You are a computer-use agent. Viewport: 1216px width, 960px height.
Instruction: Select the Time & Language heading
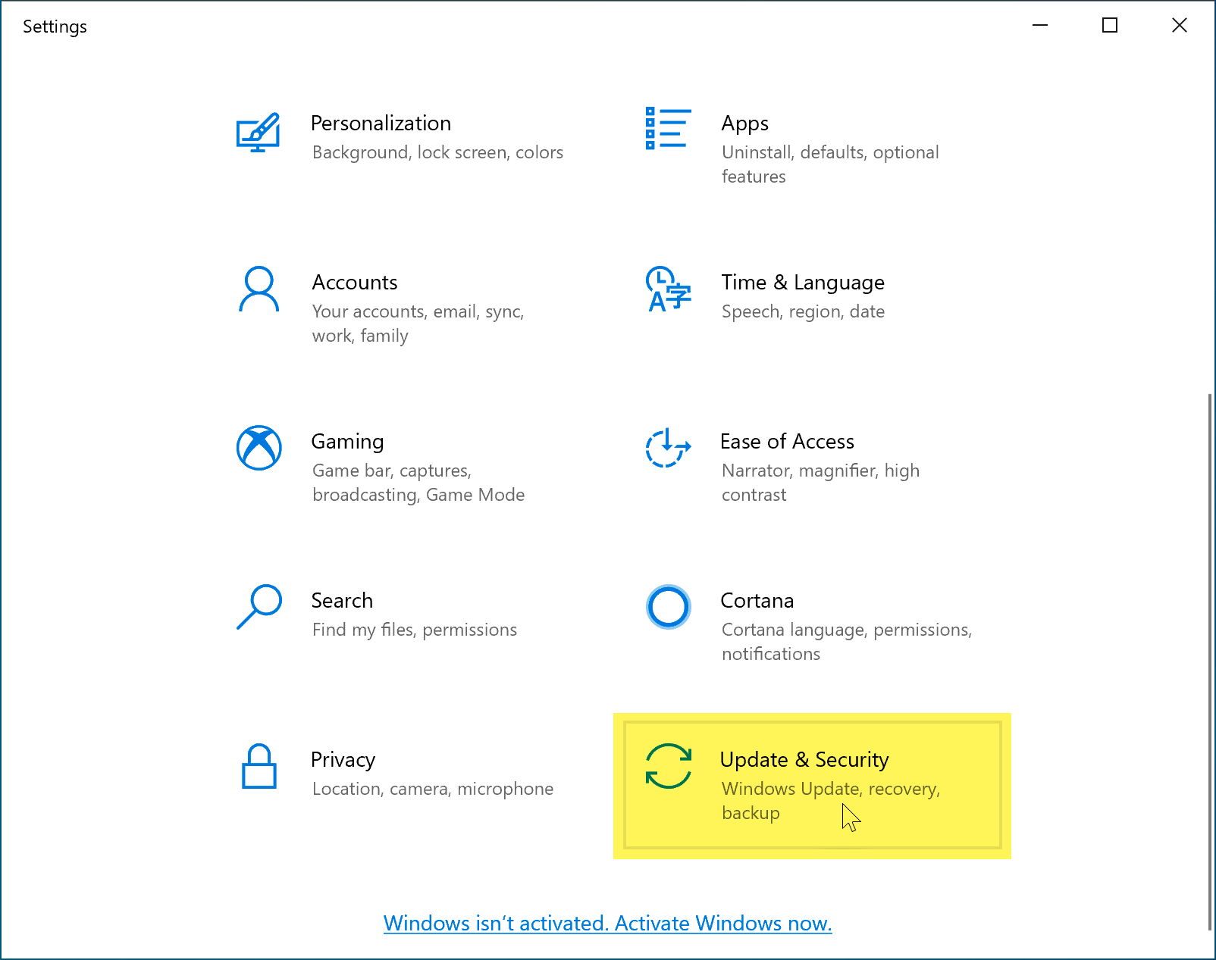802,283
